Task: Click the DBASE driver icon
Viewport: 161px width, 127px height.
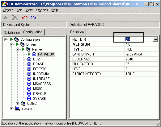Action: 29,64
